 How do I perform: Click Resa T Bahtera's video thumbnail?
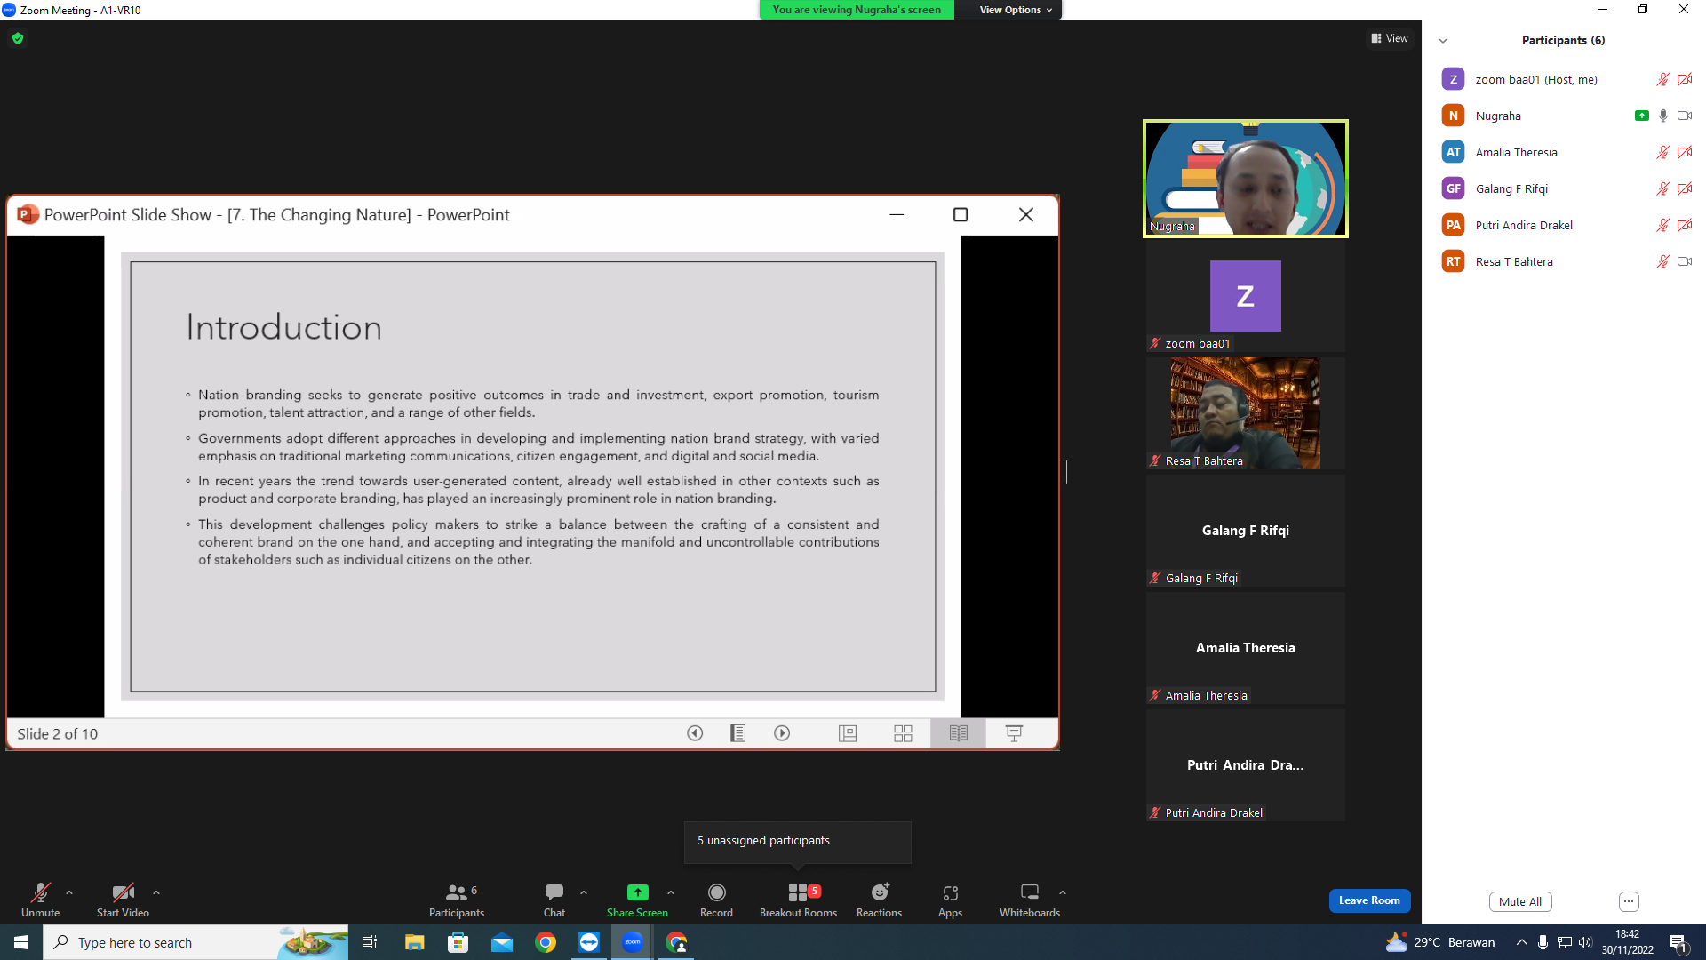(1245, 413)
